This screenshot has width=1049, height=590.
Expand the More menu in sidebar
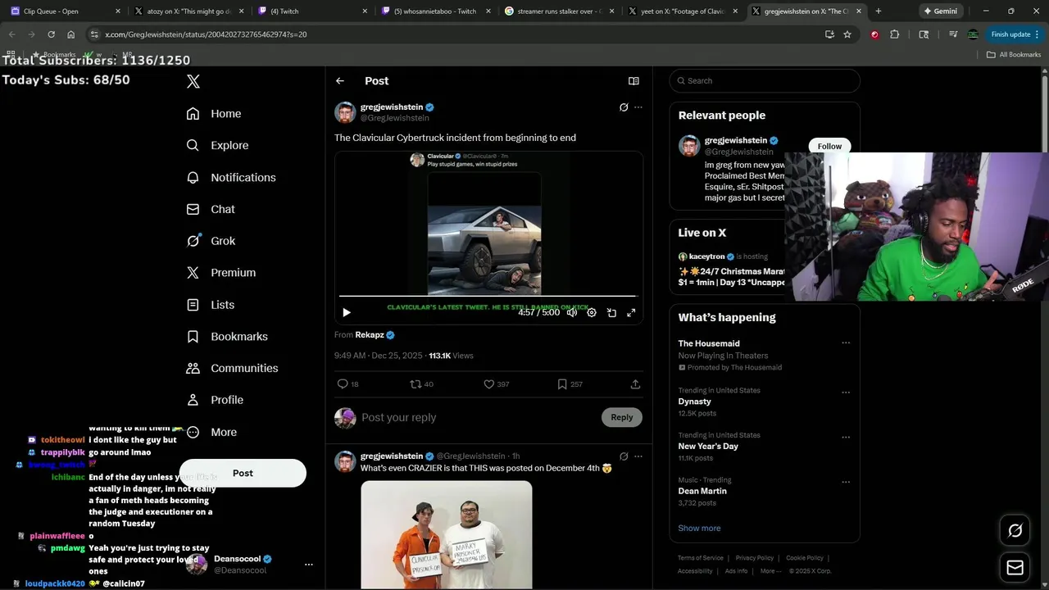[x=211, y=432]
